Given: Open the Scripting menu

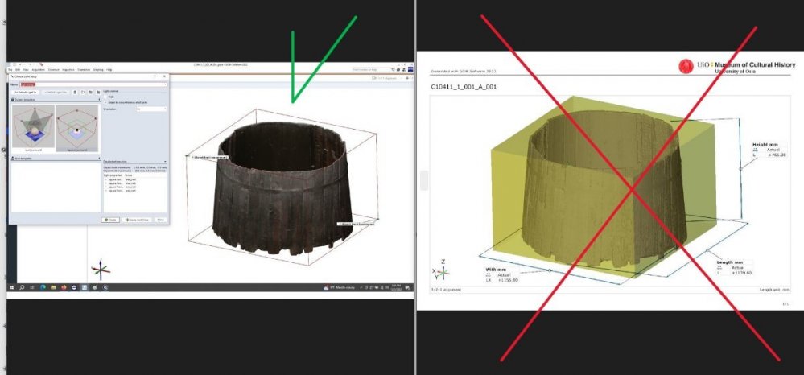Looking at the screenshot, I should tap(98, 70).
